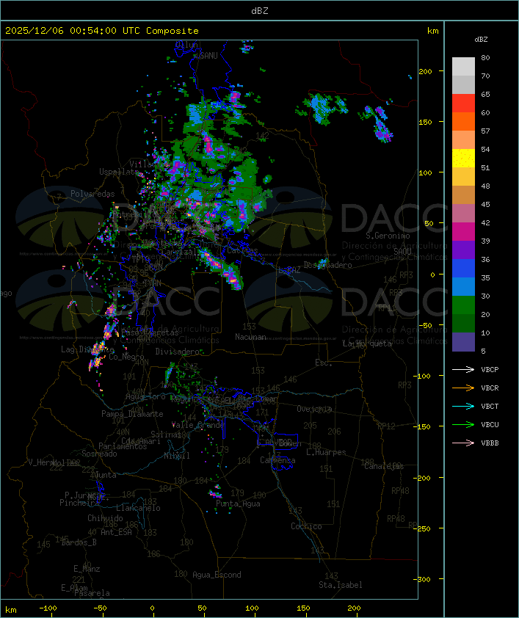This screenshot has height=618, width=519.
Task: Click the km unit label at top right
Action: click(432, 31)
